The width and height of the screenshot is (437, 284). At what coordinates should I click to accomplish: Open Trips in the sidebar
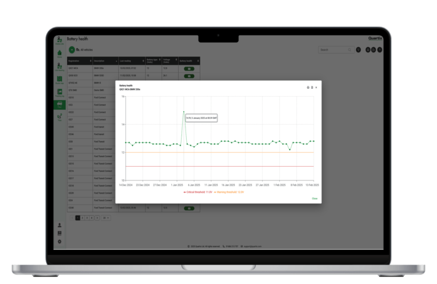(59, 117)
